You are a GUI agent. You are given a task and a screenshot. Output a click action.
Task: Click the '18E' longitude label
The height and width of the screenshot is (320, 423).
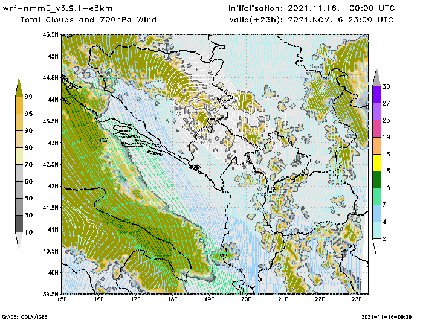tap(172, 299)
